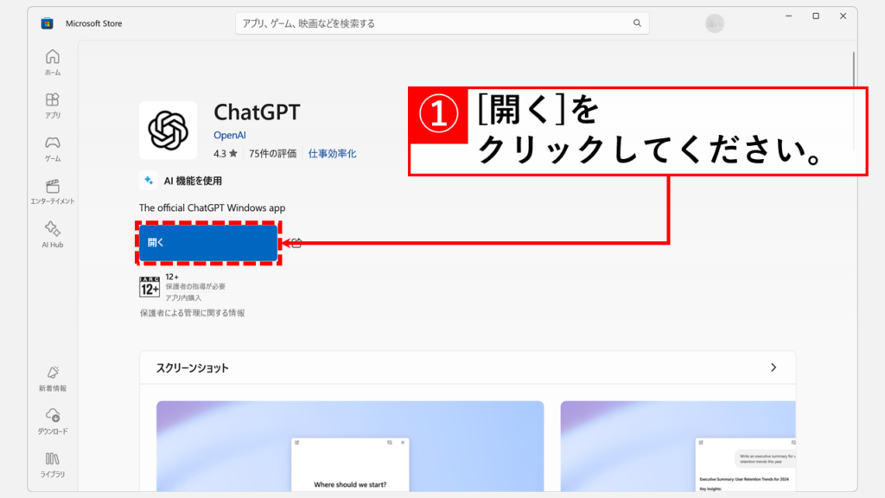Go to Apps (アプリ) section in sidebar
The height and width of the screenshot is (498, 885).
click(x=53, y=105)
